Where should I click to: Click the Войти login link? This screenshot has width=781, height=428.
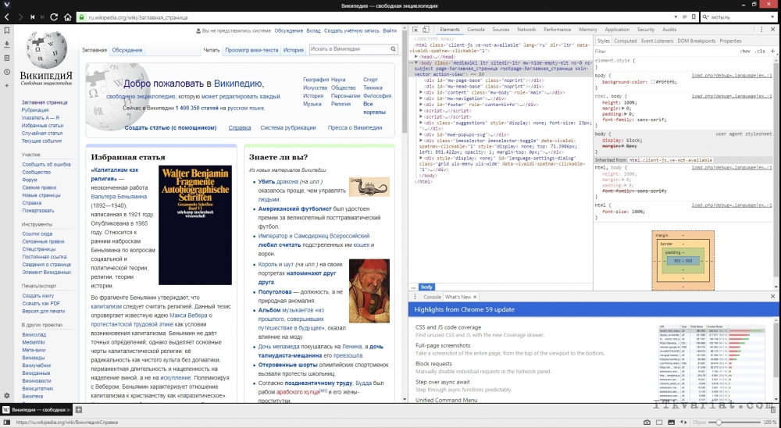pos(390,30)
